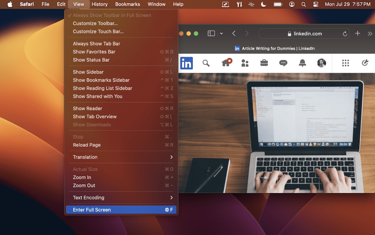Viewport: 375px width, 235px height.
Task: Open the For Business app grid
Action: pyautogui.click(x=345, y=63)
